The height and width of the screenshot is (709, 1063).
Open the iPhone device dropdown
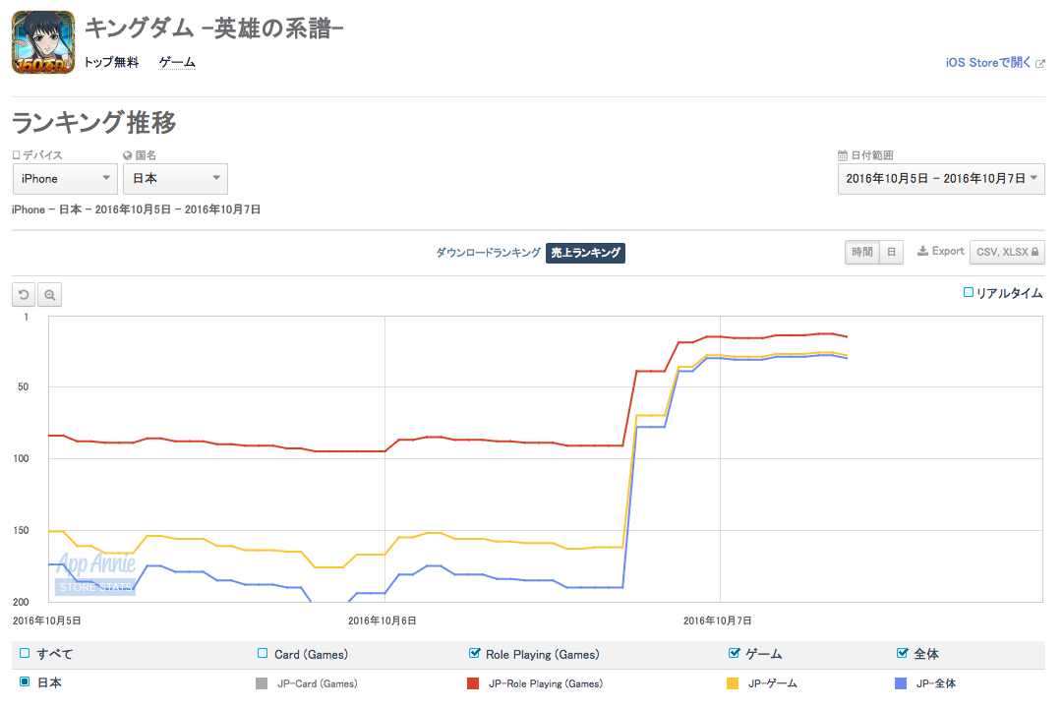(65, 179)
